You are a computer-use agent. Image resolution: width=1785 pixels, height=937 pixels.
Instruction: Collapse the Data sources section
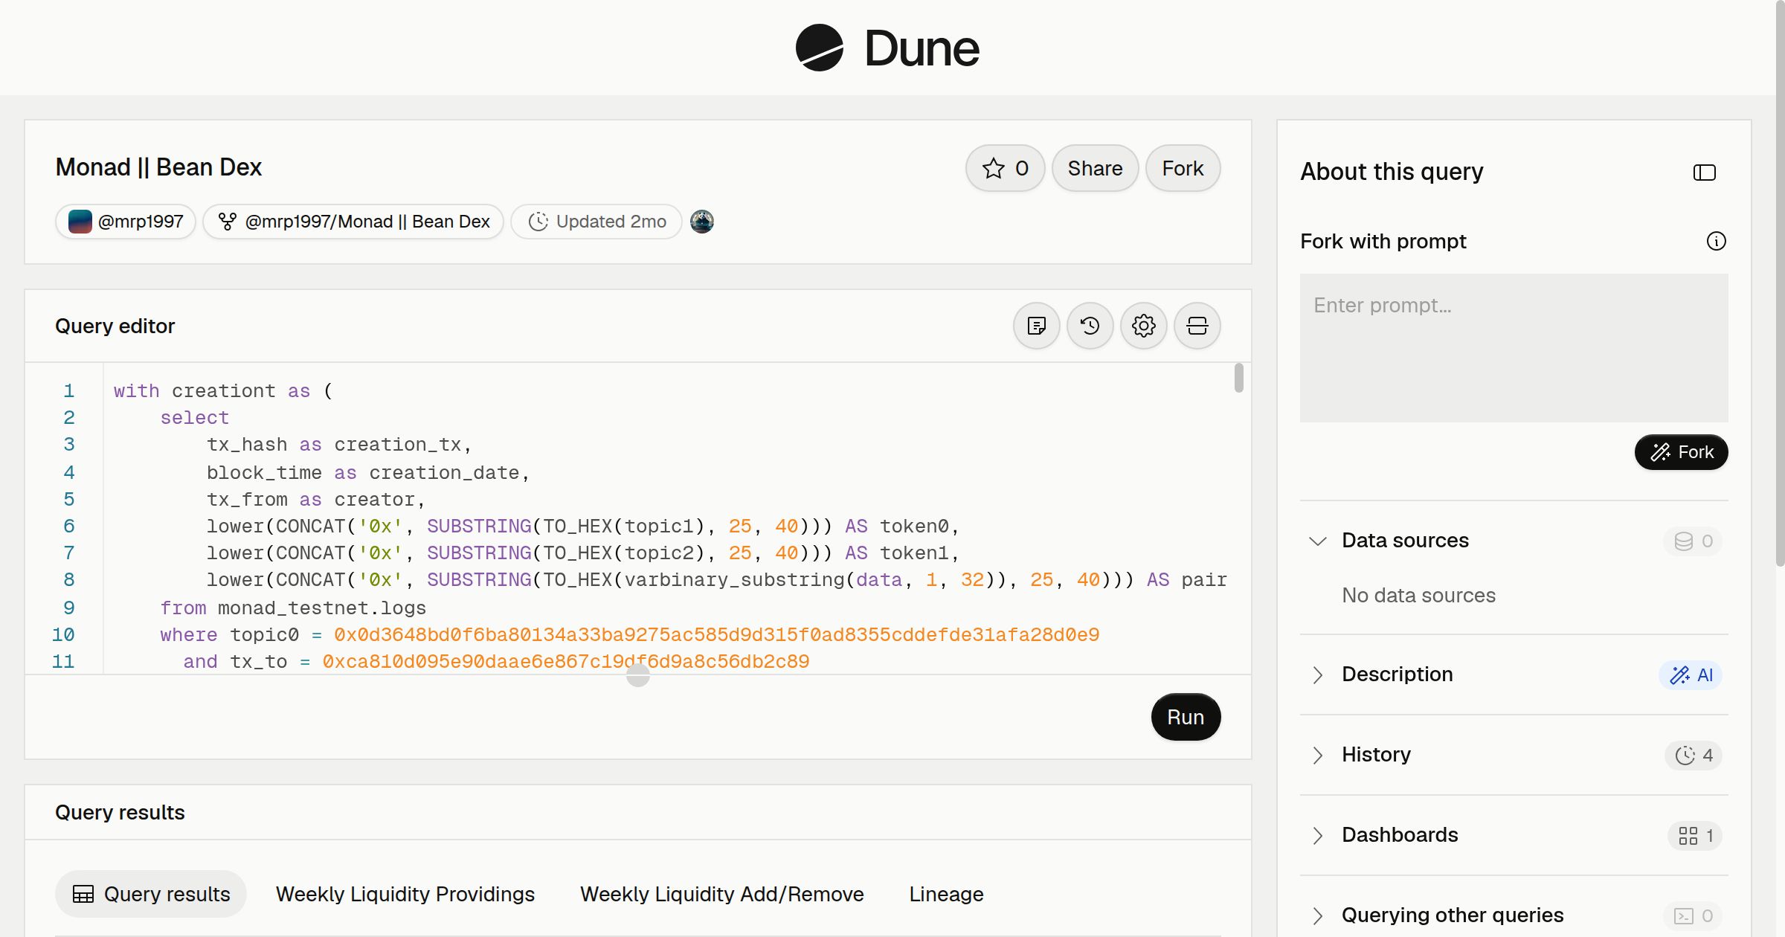pyautogui.click(x=1318, y=541)
